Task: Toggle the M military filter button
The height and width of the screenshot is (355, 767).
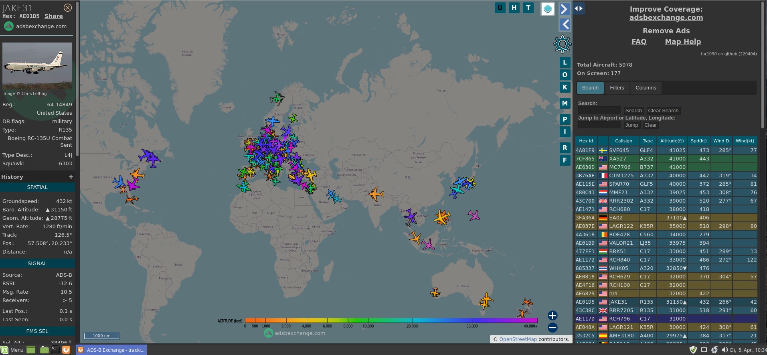Action: 565,103
